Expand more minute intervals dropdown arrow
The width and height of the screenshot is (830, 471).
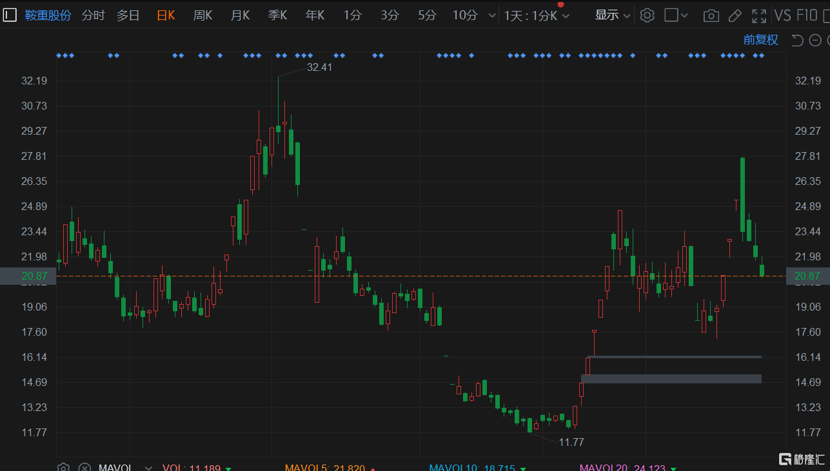tap(492, 16)
